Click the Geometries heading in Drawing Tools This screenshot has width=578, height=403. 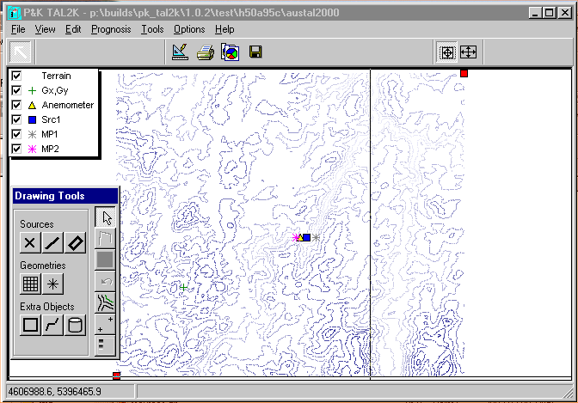pos(43,266)
